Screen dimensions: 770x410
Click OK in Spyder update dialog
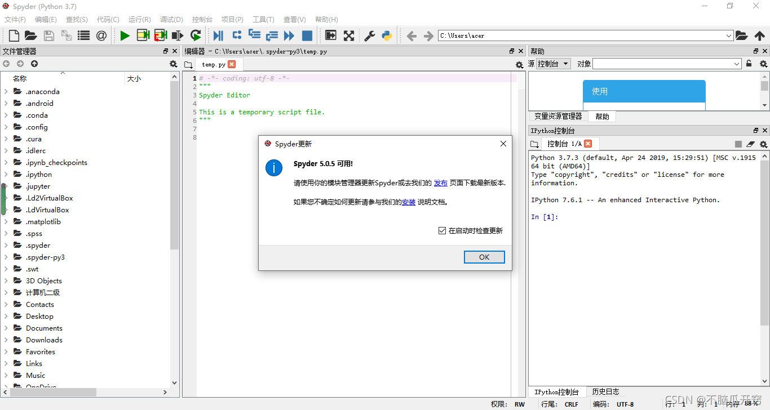coord(484,257)
